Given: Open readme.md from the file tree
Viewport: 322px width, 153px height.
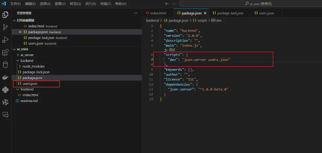Looking at the screenshot, I should pos(29,101).
